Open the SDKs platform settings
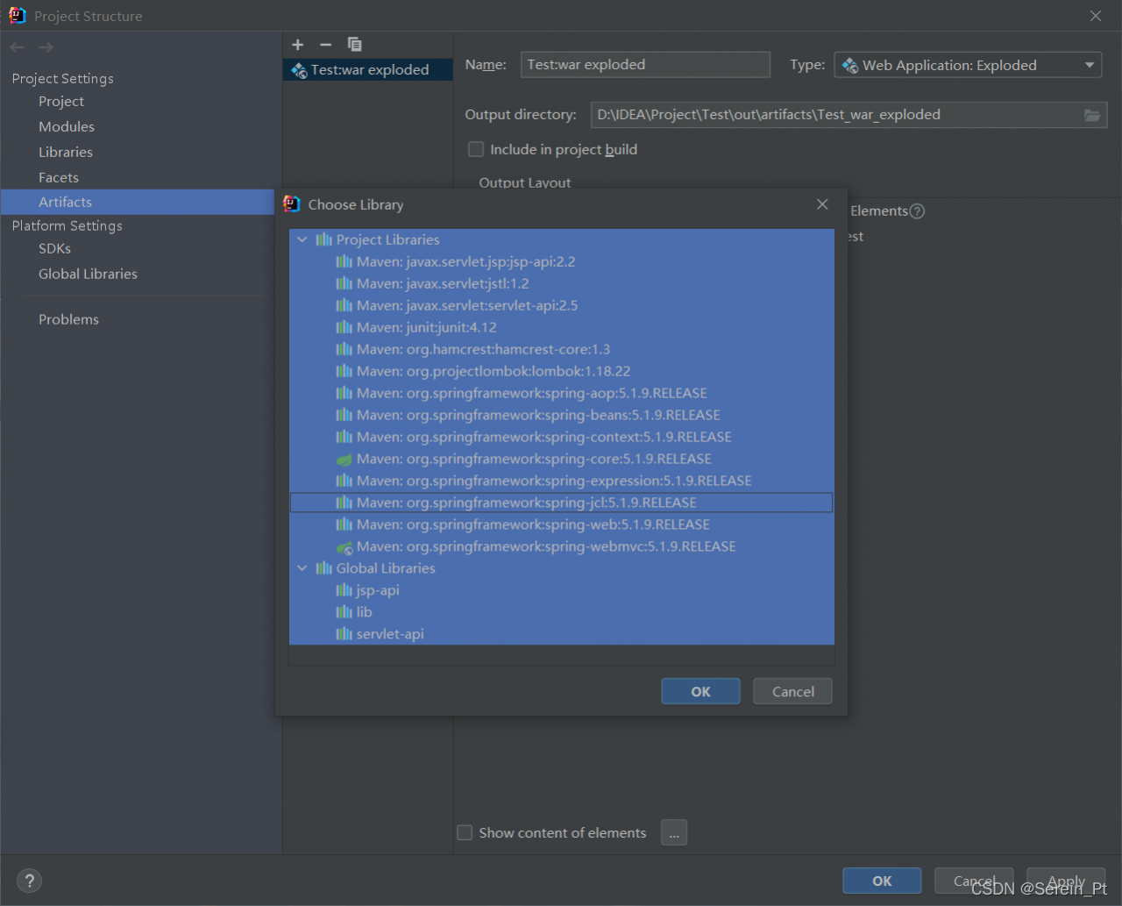 (54, 249)
